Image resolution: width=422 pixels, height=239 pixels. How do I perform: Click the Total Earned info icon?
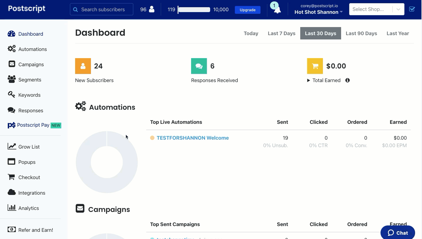pyautogui.click(x=347, y=80)
